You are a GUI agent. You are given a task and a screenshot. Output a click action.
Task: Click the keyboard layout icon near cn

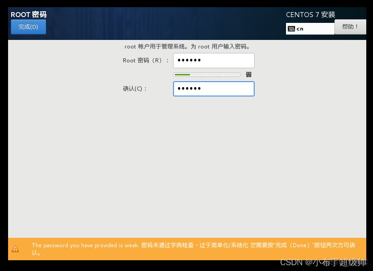(291, 28)
